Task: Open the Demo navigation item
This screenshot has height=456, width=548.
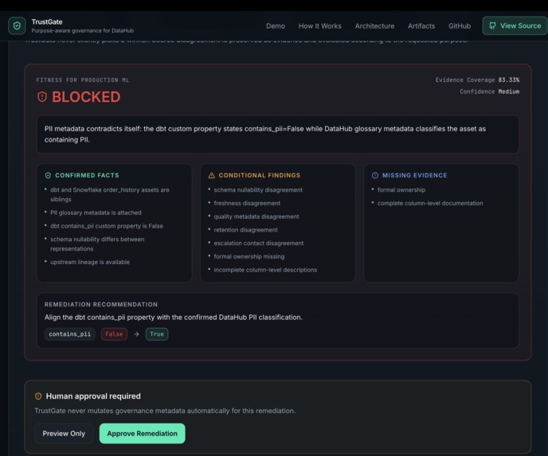Action: pos(276,25)
